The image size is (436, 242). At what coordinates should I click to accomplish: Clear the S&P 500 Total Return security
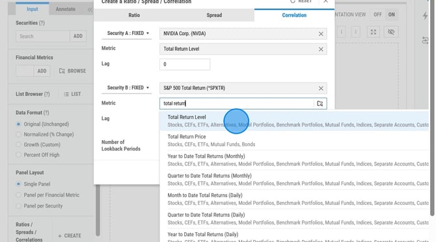(321, 88)
